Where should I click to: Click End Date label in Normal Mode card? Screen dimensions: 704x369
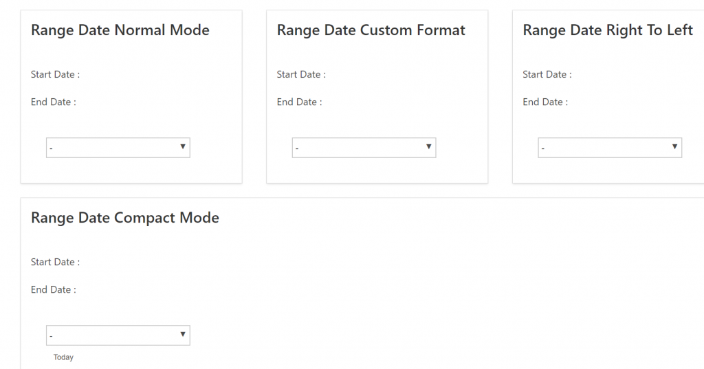[x=53, y=102]
